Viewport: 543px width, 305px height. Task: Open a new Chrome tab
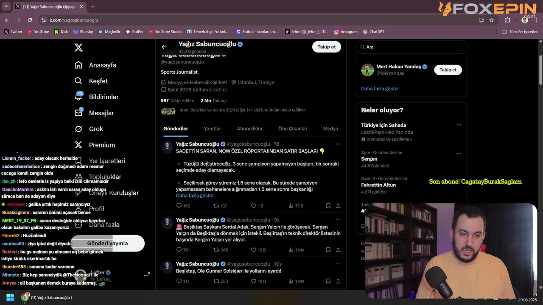click(x=93, y=6)
